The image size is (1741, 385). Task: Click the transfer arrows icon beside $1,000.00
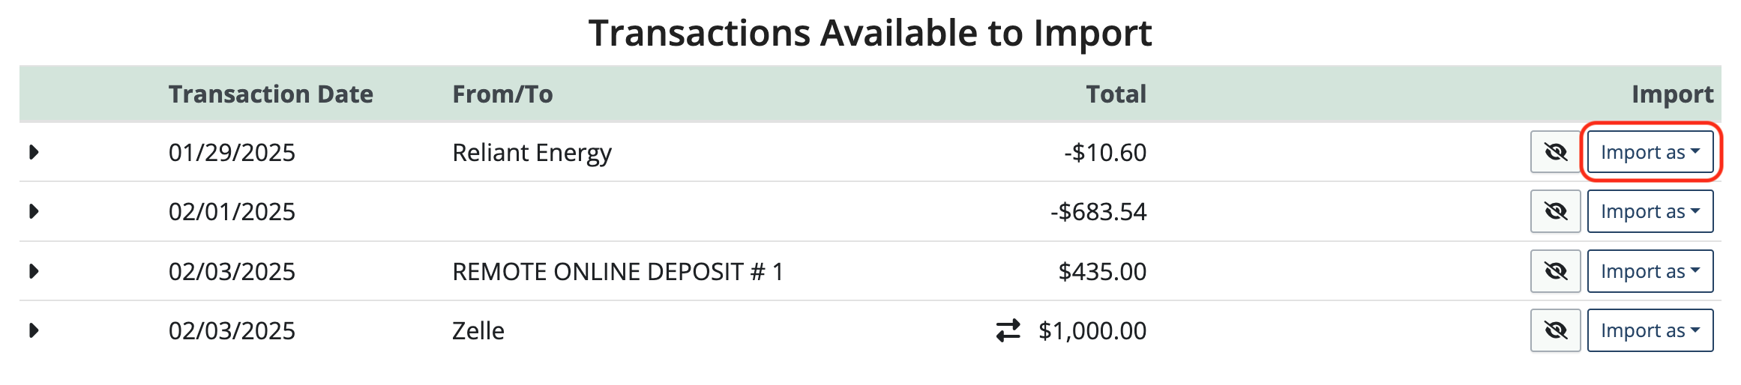tap(1008, 330)
